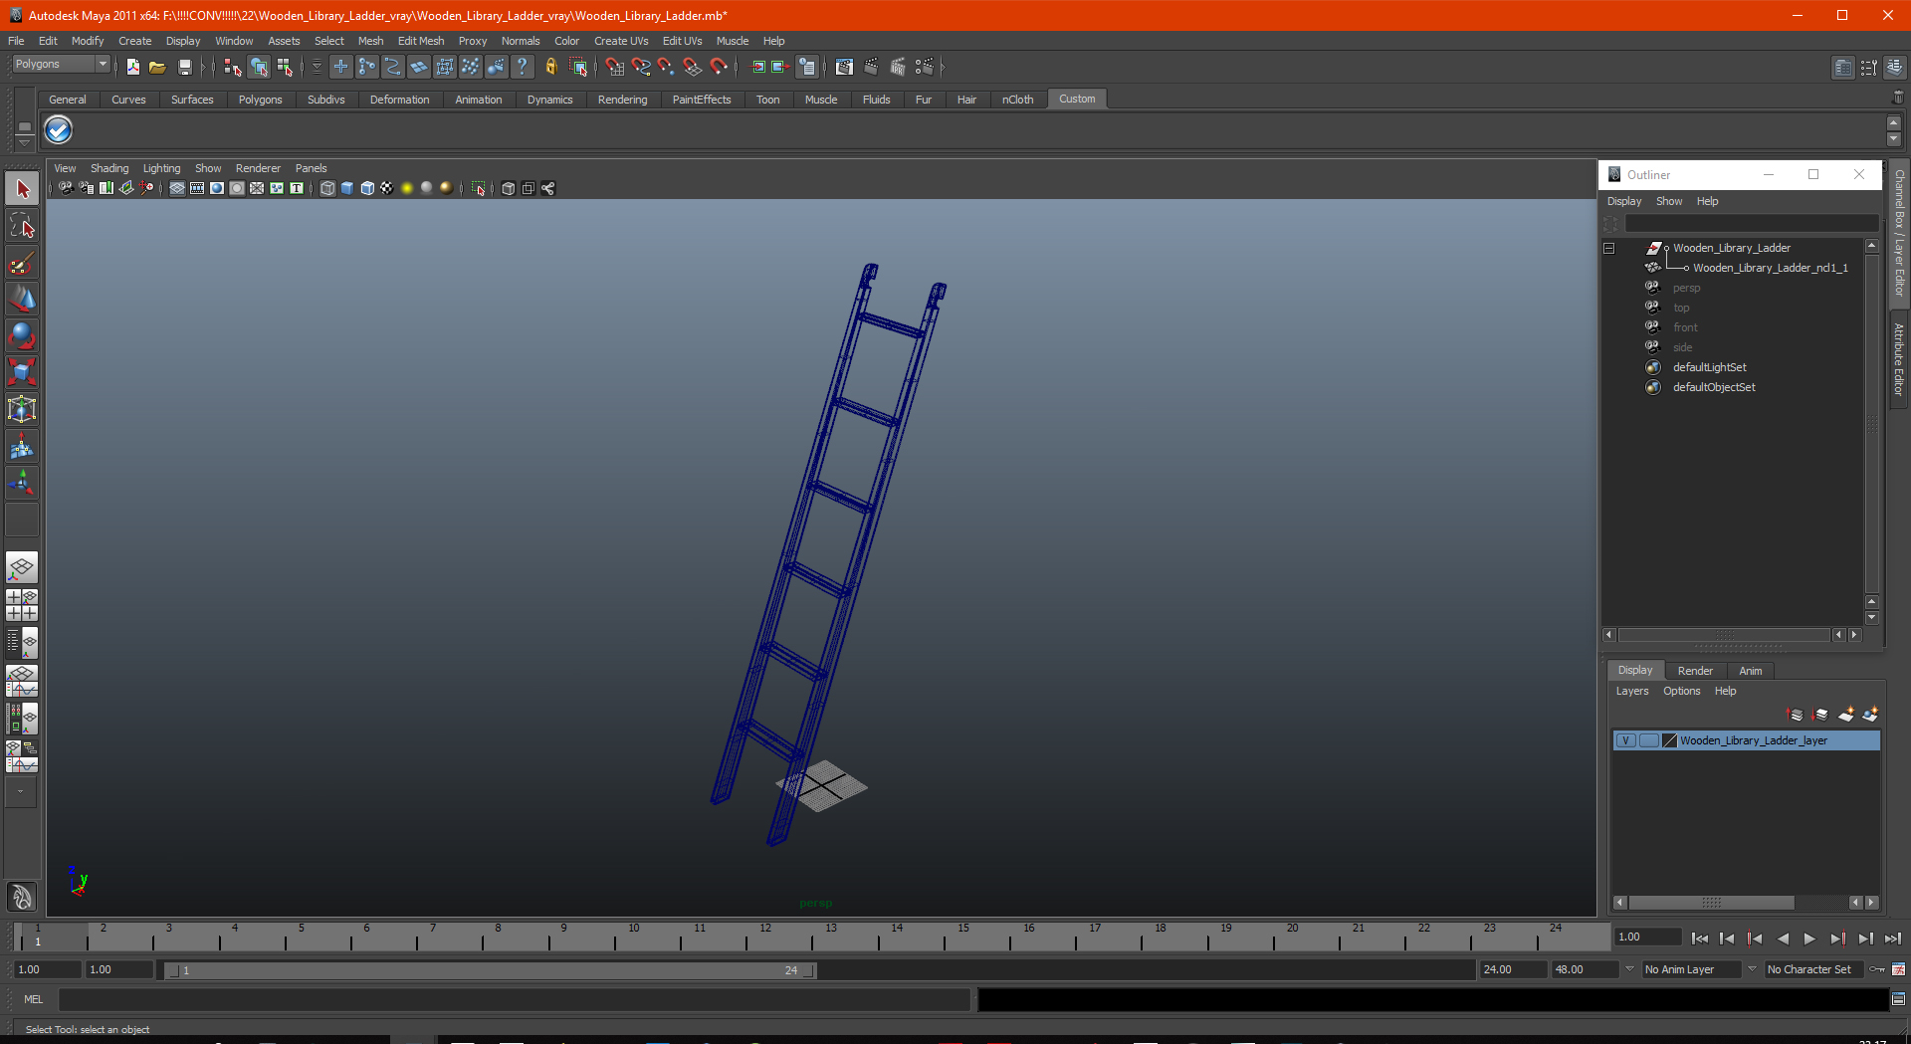Open a scene with folder icon
The width and height of the screenshot is (1911, 1044).
coord(157,67)
